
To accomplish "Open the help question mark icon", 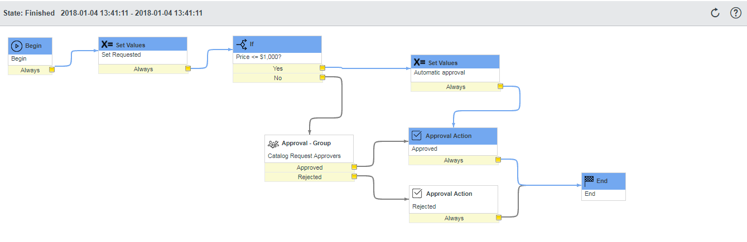I will pyautogui.click(x=736, y=13).
